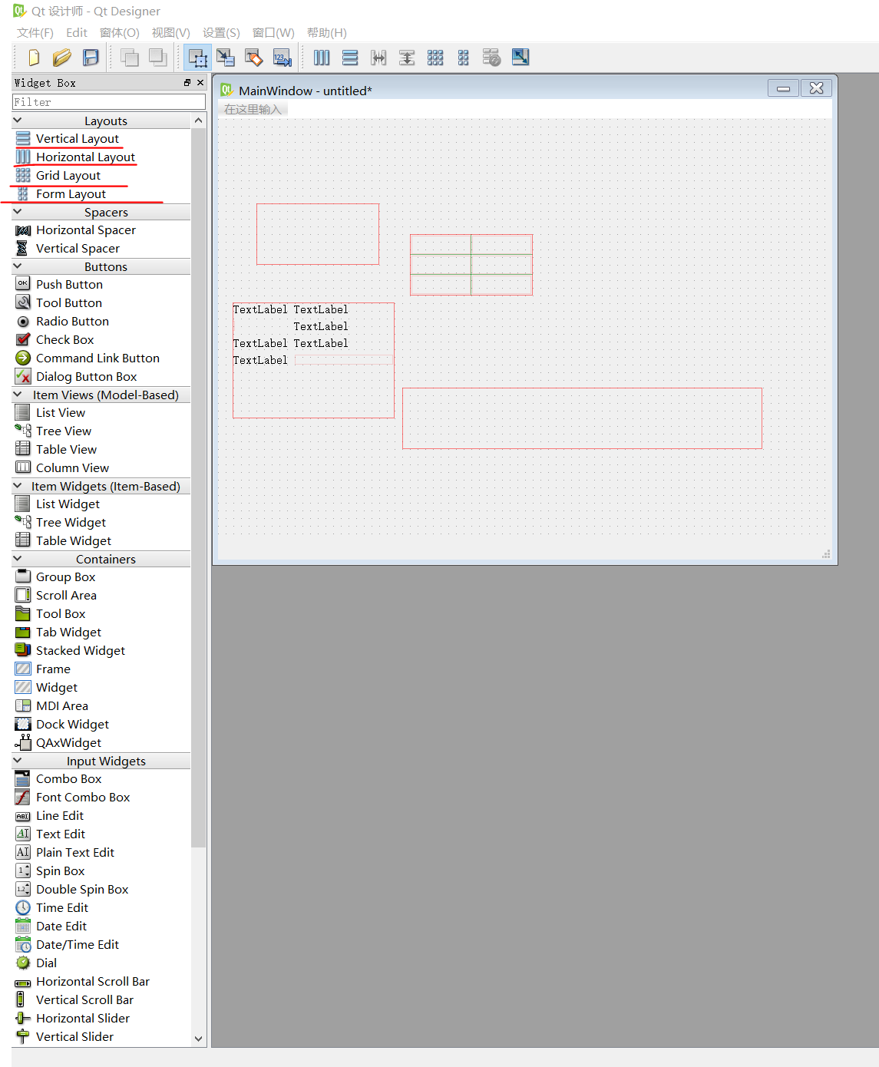Click the Widget Box Filter field
This screenshot has width=879, height=1067.
(x=109, y=102)
